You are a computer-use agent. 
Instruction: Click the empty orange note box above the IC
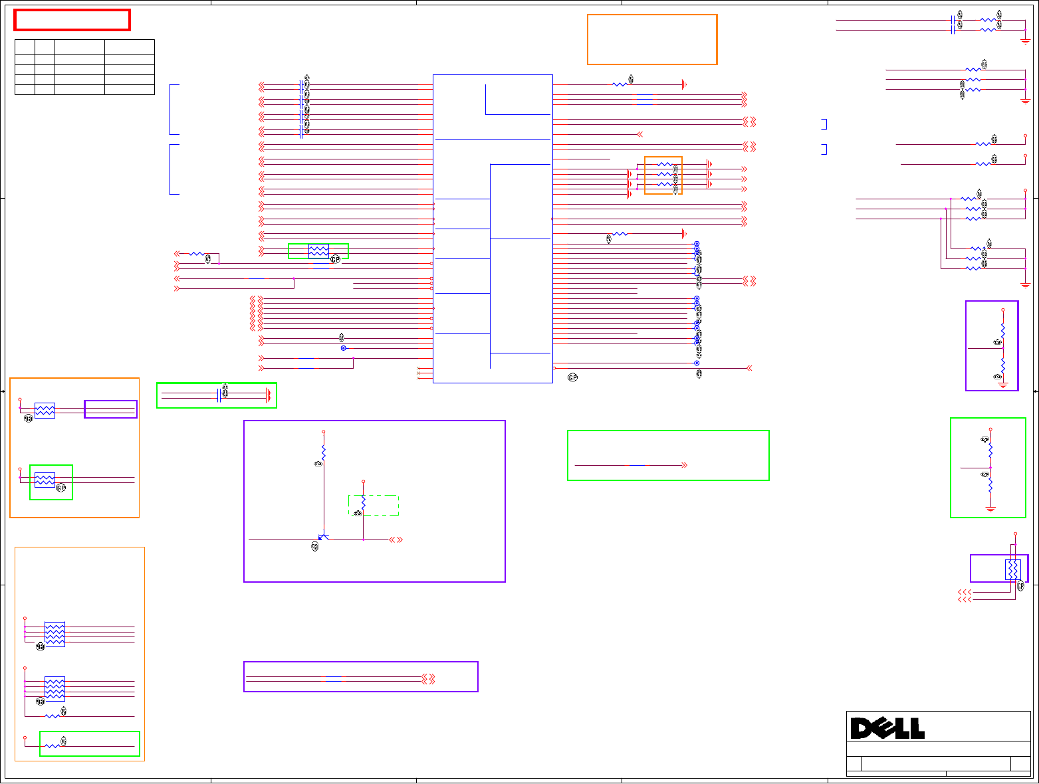point(652,40)
